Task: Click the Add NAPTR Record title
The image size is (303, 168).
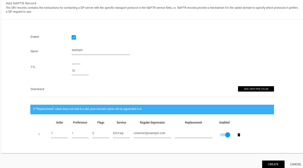Action: coord(21,3)
